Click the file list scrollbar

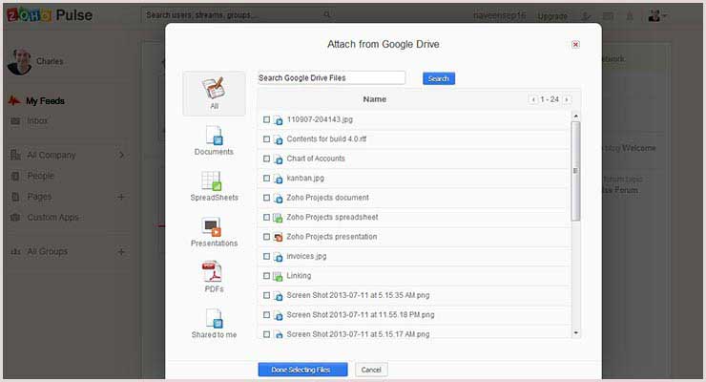(575, 172)
